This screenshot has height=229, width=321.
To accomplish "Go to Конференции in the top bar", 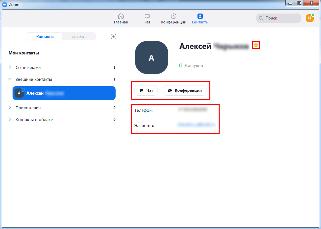I will tap(173, 18).
